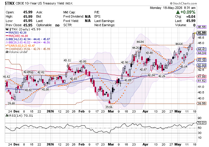Click the 44.84 peak annotation on chart
209x147 pixels.
coord(140,42)
